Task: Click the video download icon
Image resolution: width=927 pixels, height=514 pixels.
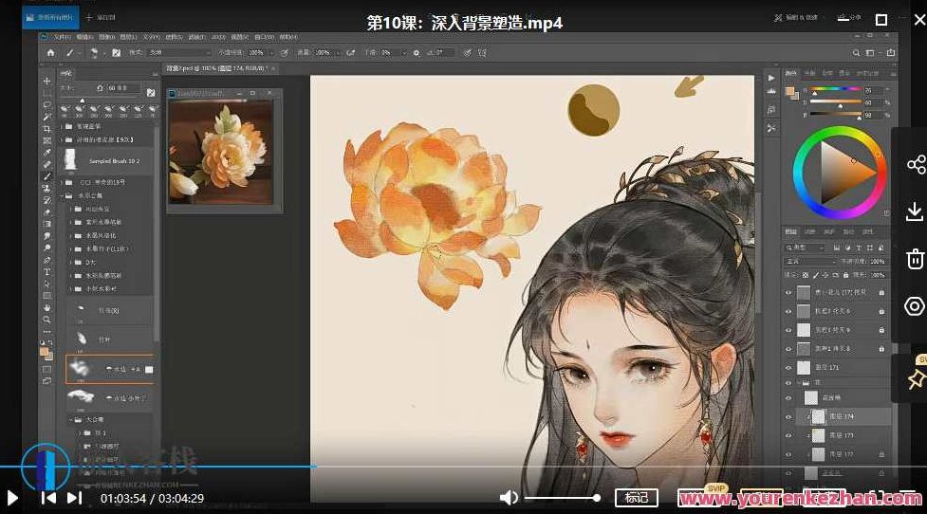Action: pos(914,211)
